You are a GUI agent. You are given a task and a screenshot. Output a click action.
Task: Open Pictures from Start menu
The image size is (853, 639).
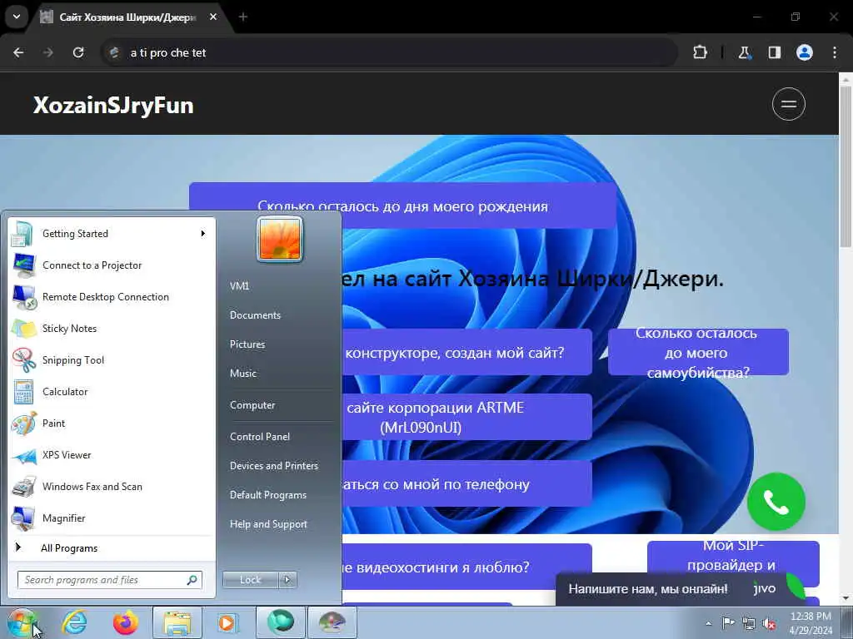(247, 344)
